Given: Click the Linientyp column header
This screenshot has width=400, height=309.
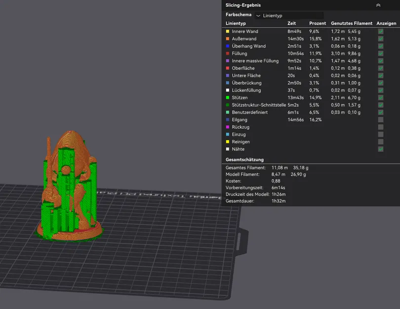Looking at the screenshot, I should point(236,24).
